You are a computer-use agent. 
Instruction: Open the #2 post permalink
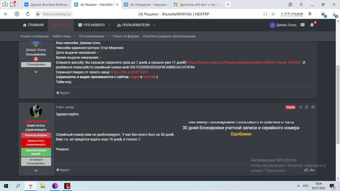click(x=313, y=107)
